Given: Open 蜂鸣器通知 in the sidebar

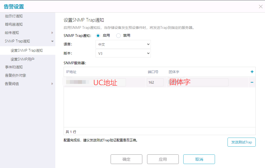Looking at the screenshot, I should pos(14,24).
